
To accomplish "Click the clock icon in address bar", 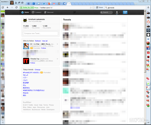I will point(93,8).
